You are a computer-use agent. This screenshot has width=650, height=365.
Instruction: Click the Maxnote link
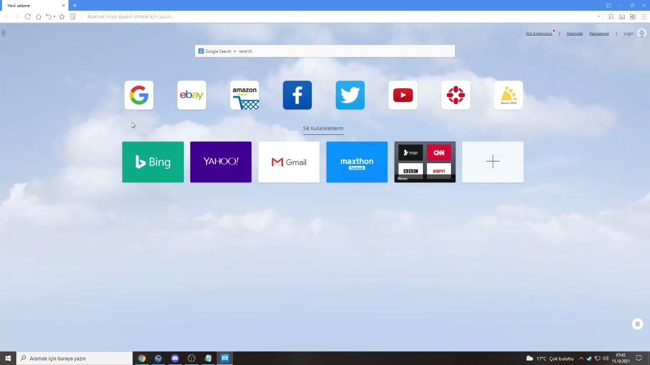click(x=574, y=33)
